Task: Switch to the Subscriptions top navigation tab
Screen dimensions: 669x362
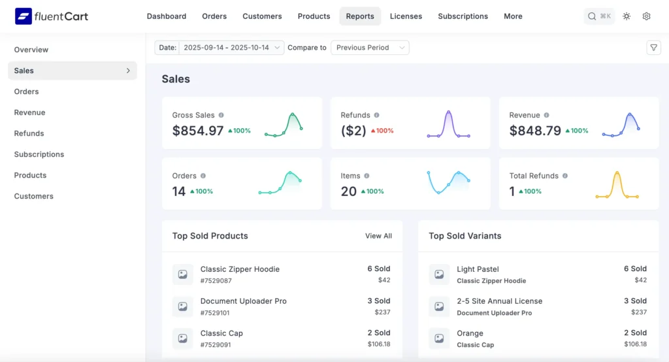Action: pos(463,16)
